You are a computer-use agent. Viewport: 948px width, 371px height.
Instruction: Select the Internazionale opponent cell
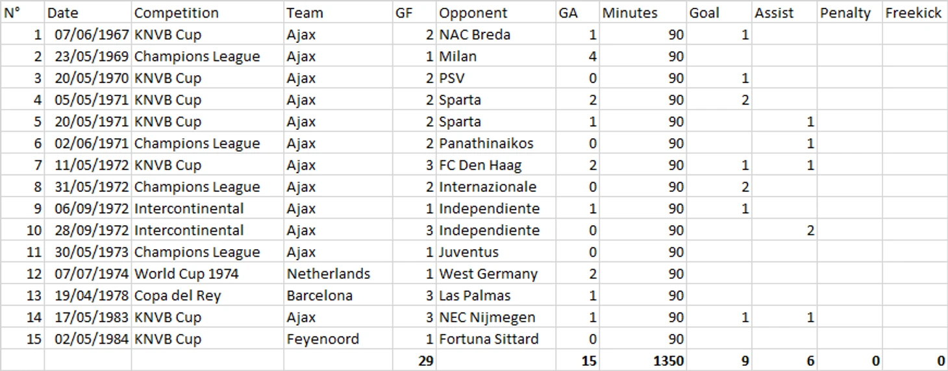click(x=496, y=187)
